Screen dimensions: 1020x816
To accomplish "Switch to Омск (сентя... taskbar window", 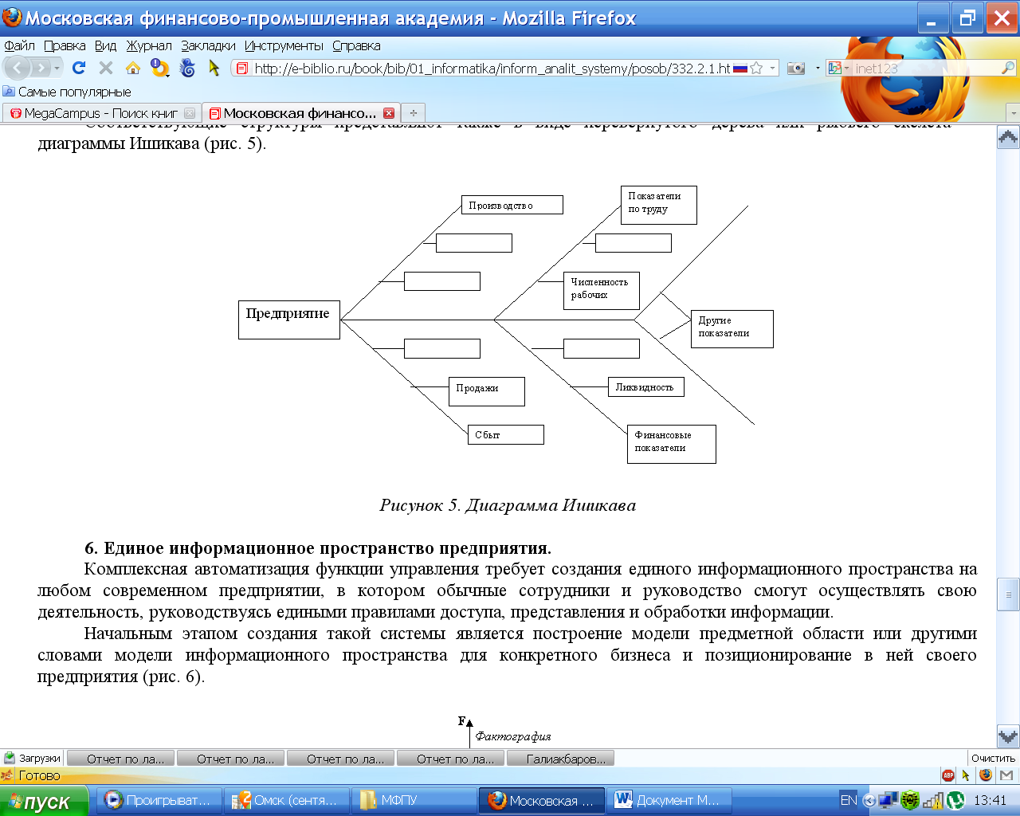I will pyautogui.click(x=286, y=800).
